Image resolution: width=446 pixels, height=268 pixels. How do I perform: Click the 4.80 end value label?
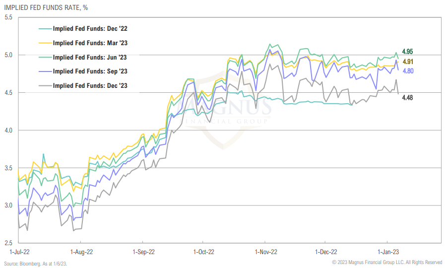click(408, 71)
